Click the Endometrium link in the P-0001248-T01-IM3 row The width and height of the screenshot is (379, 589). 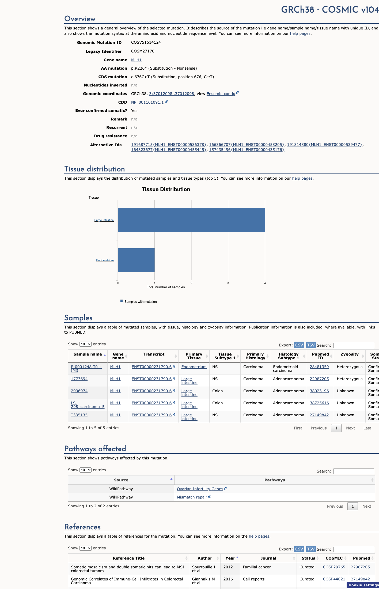click(194, 367)
